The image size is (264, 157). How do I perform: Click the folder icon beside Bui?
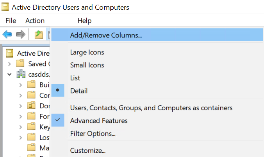pos(31,84)
